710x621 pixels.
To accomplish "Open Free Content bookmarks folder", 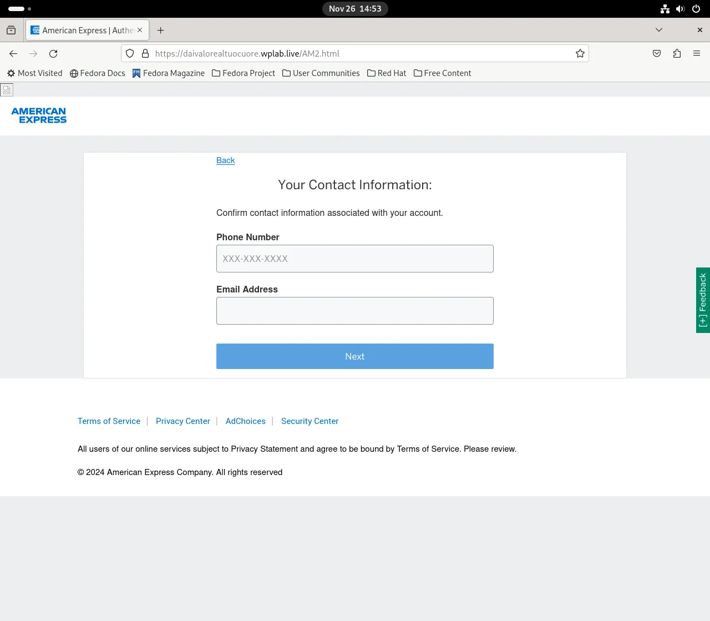I will tap(443, 73).
